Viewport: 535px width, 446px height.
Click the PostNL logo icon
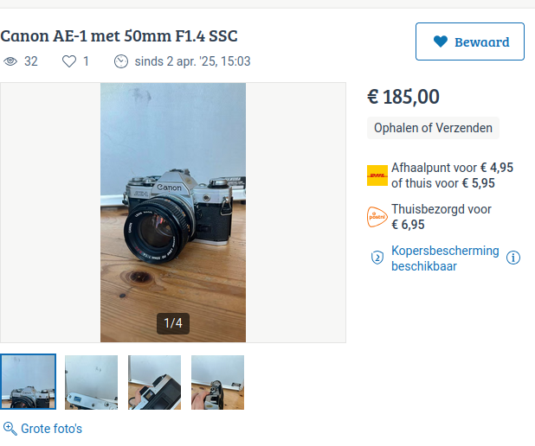377,217
